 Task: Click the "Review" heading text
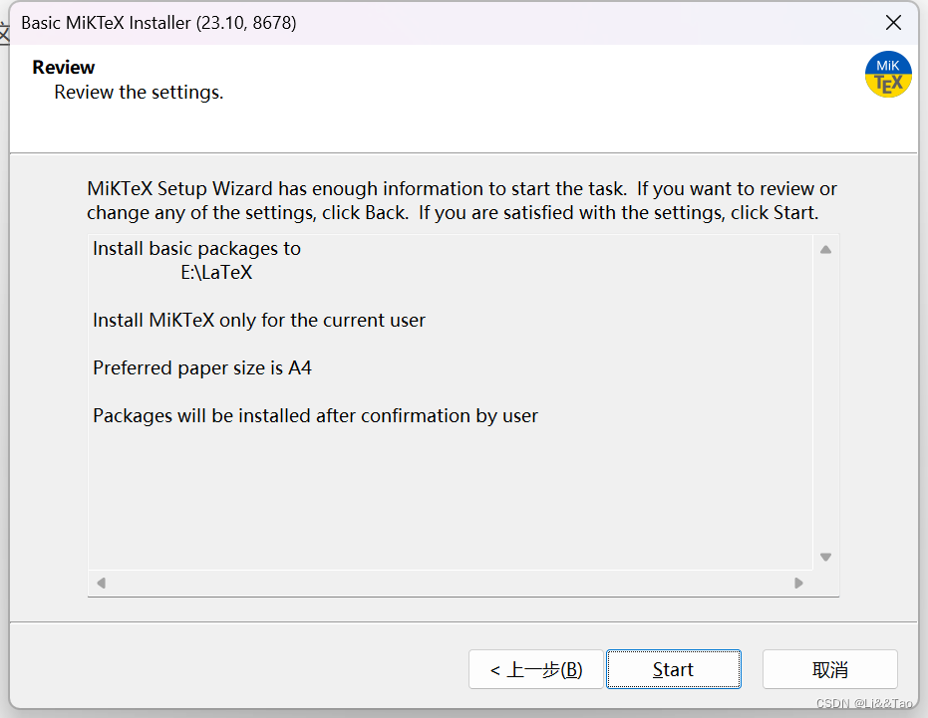64,67
